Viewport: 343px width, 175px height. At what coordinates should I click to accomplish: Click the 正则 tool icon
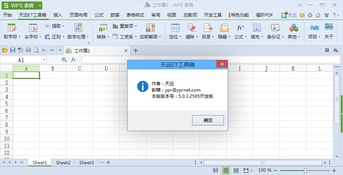[47, 37]
